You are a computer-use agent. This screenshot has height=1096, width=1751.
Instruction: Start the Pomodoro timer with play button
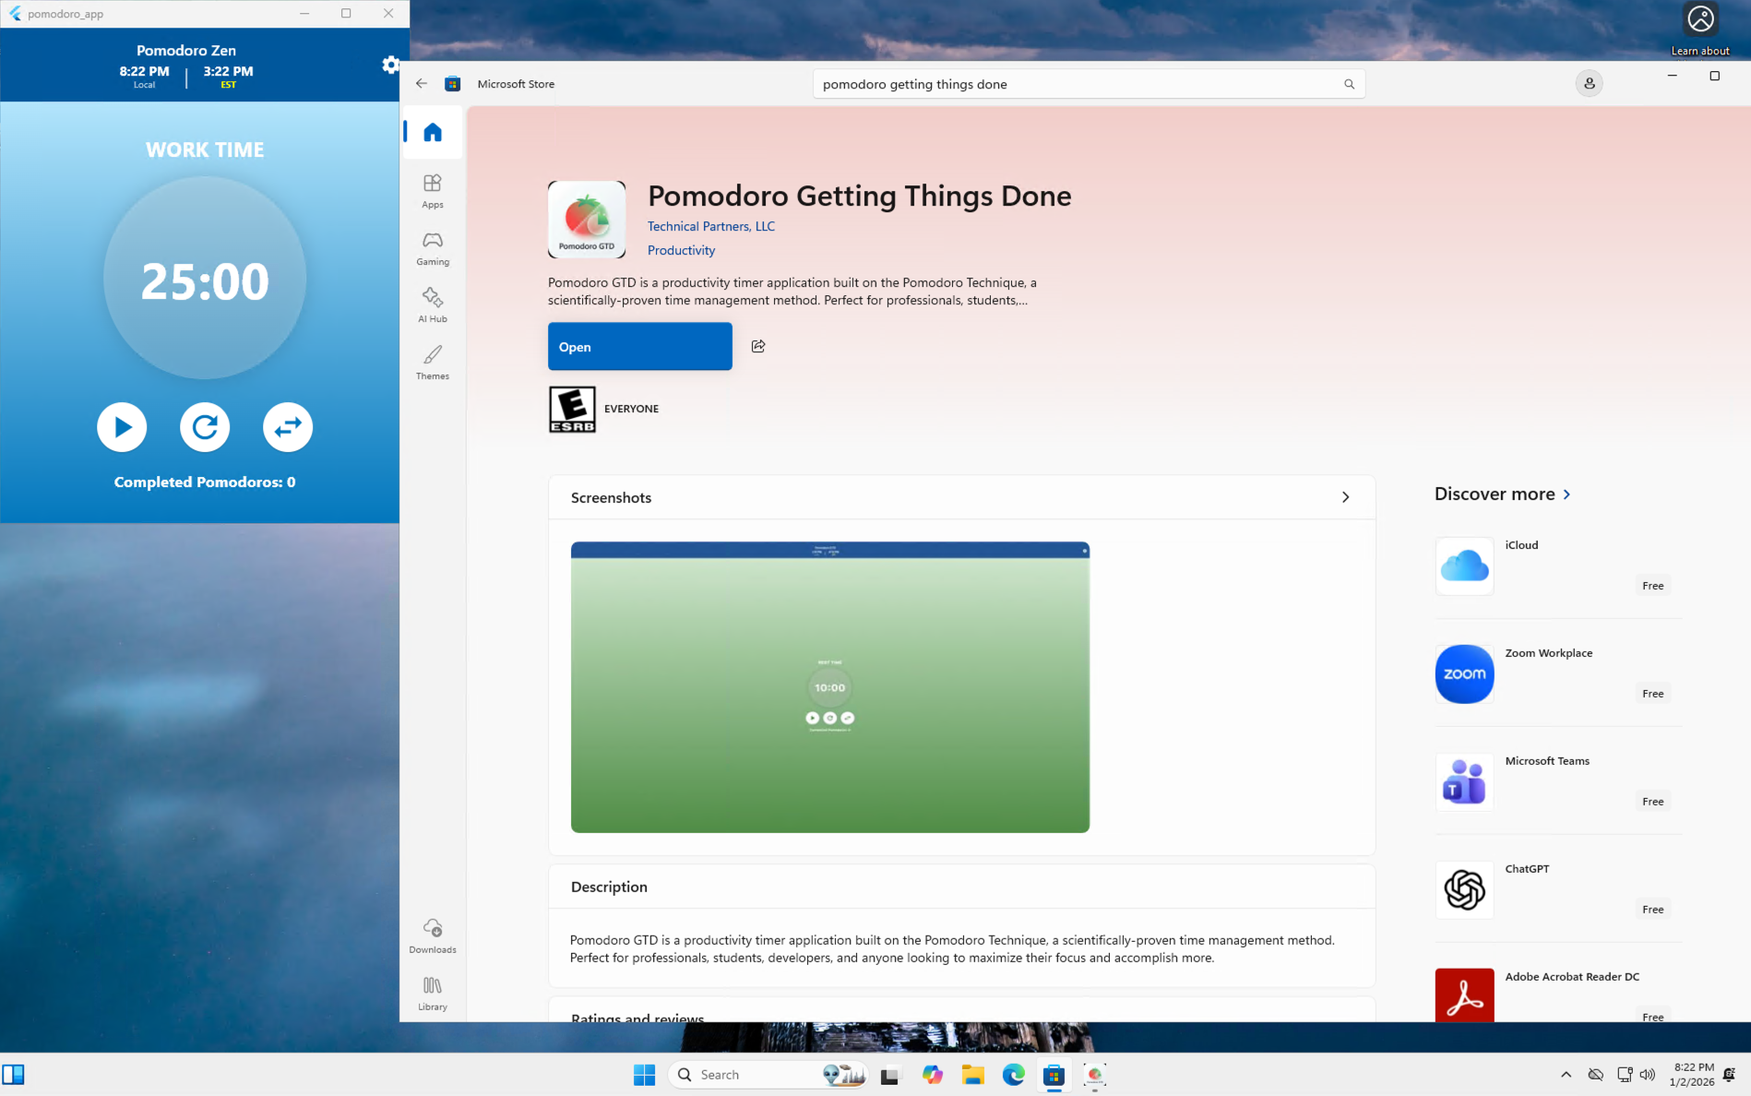pyautogui.click(x=122, y=427)
